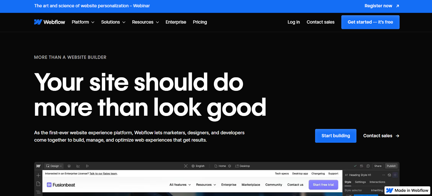Expand All features dropdown in Fusionbeat nav
The height and width of the screenshot is (196, 432).
180,185
